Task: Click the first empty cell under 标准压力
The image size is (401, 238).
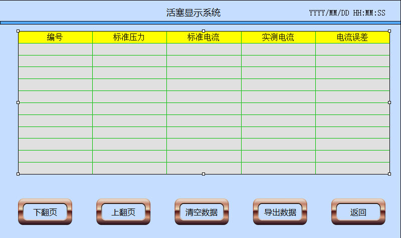Action: (129, 49)
